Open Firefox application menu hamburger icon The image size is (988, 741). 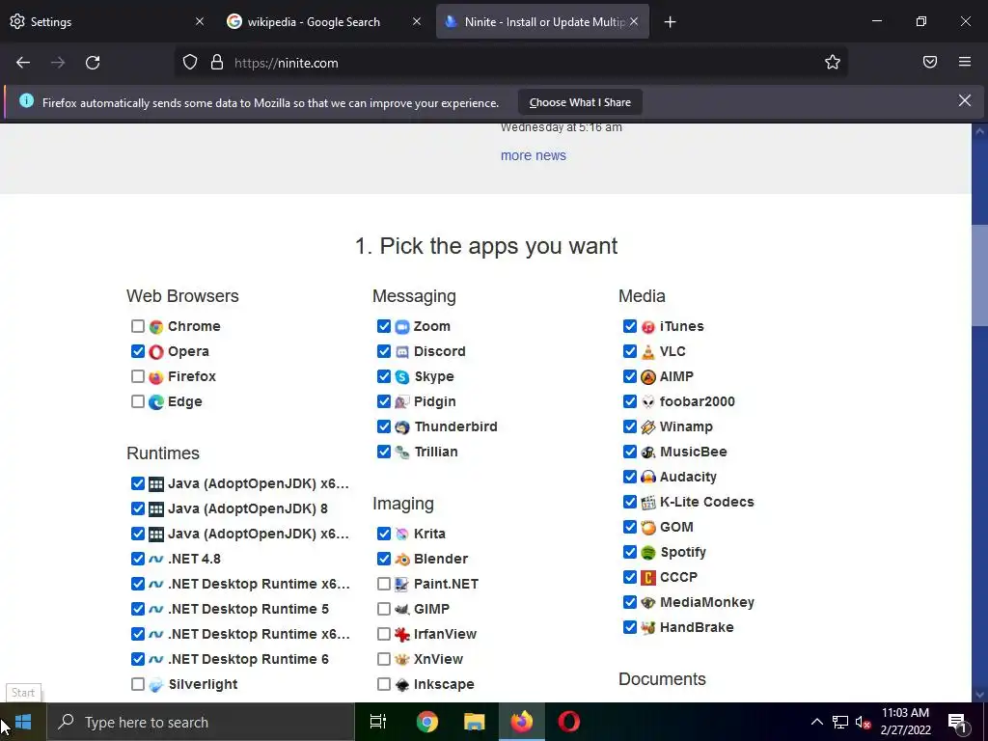point(965,62)
